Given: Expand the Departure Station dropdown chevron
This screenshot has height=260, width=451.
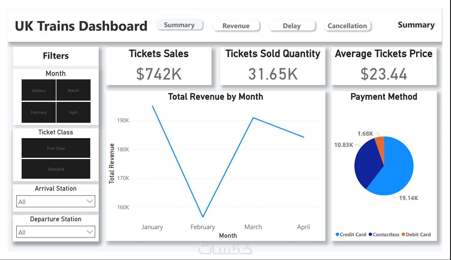Looking at the screenshot, I should pos(90,232).
